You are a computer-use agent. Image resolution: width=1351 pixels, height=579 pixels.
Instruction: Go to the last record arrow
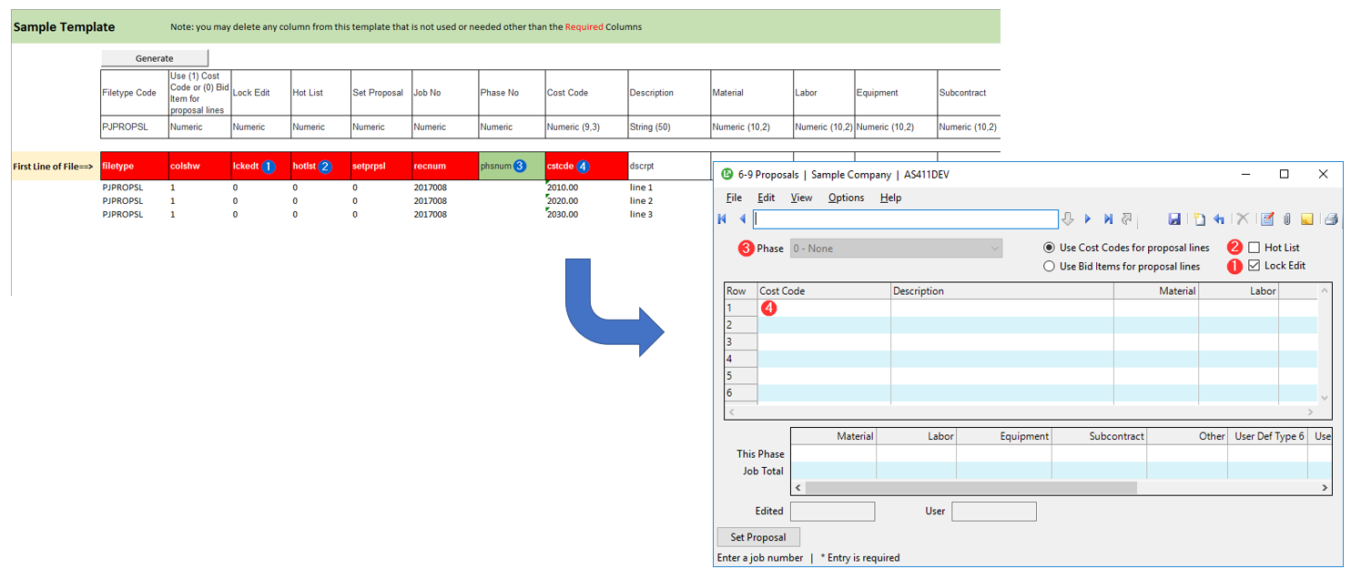pos(1108,219)
